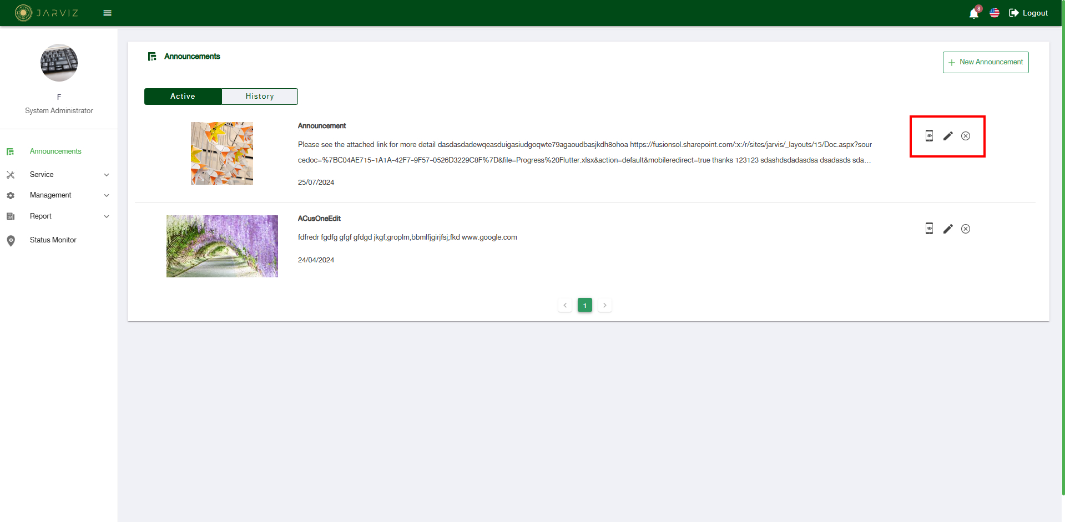Expand the Report menu

pyautogui.click(x=58, y=216)
